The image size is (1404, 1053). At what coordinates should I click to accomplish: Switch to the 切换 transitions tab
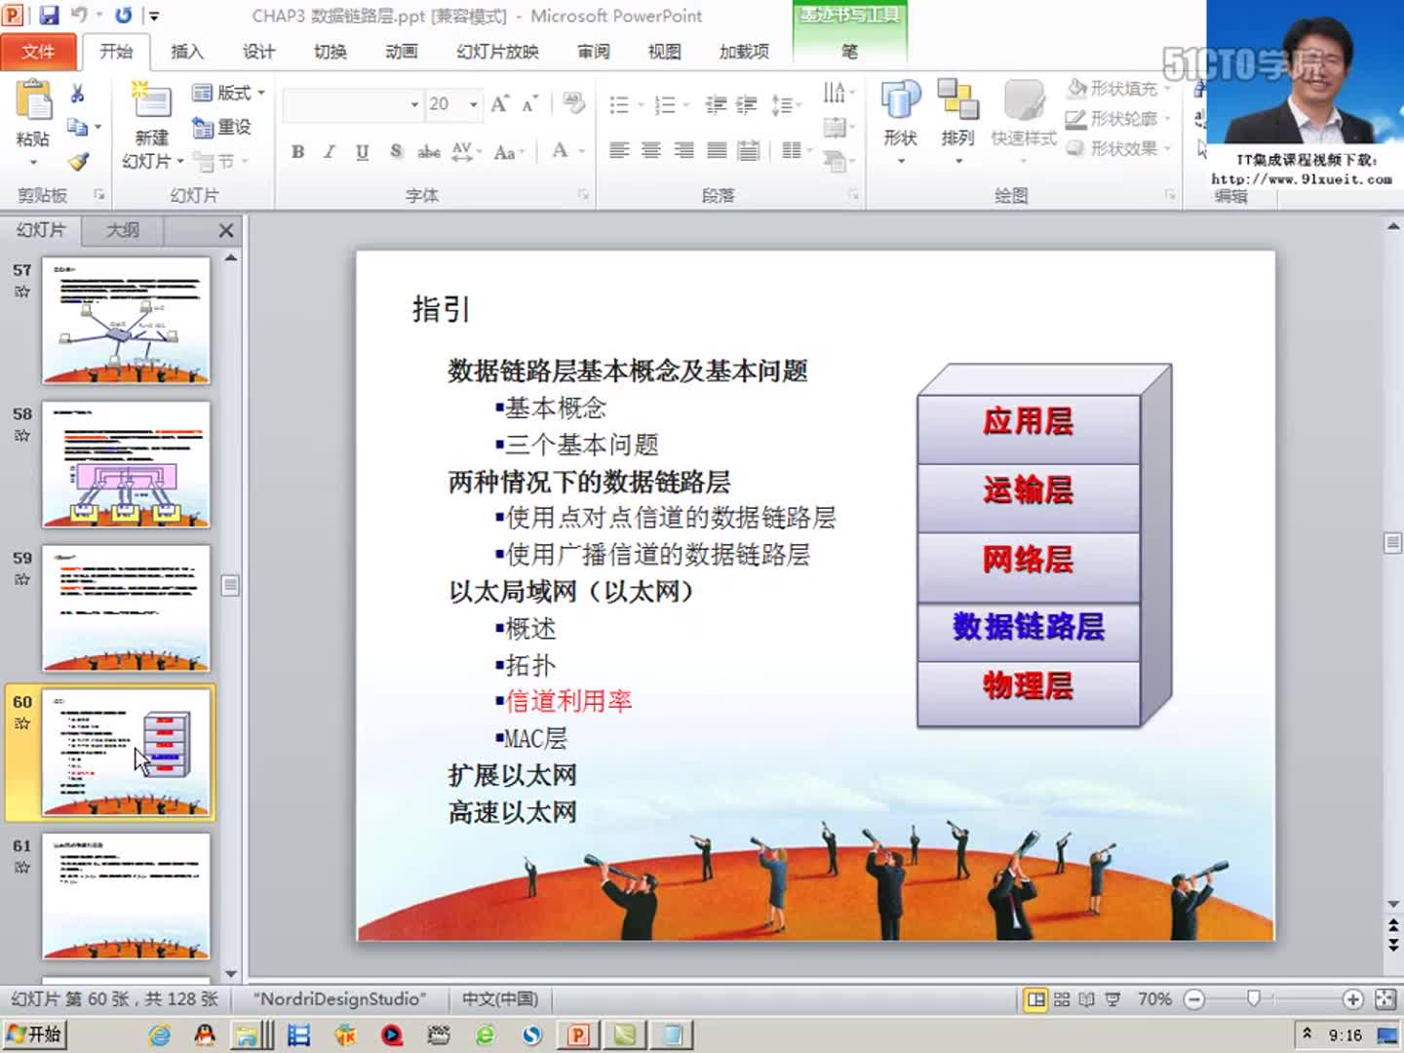[x=331, y=51]
